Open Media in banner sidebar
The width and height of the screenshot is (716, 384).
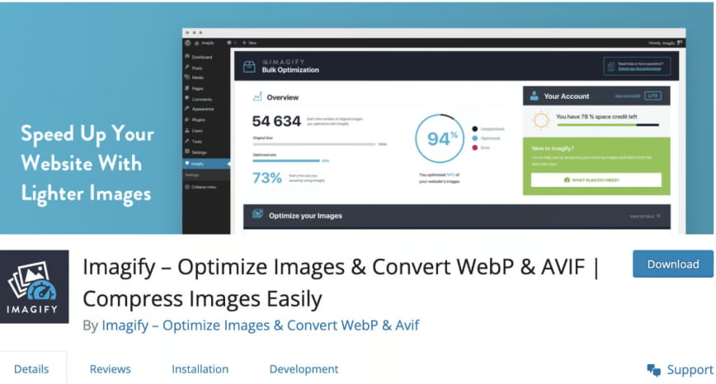197,77
